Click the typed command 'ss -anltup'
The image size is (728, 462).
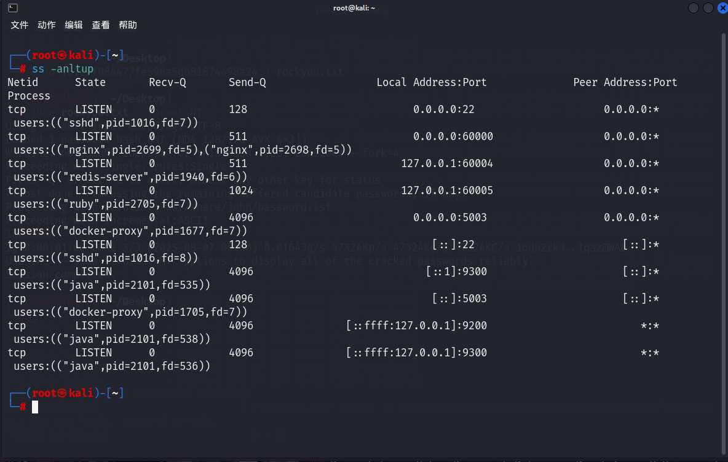coord(63,69)
